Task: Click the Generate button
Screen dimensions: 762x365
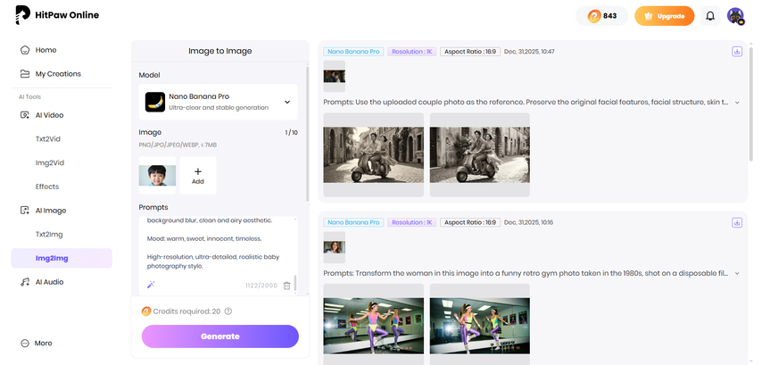Action: pos(220,336)
